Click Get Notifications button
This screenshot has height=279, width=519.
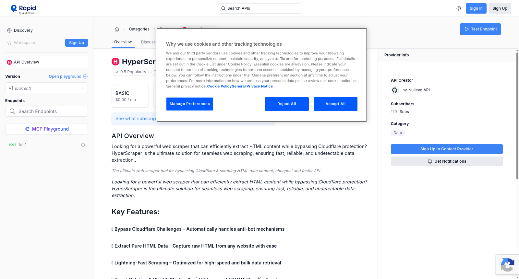(447, 161)
